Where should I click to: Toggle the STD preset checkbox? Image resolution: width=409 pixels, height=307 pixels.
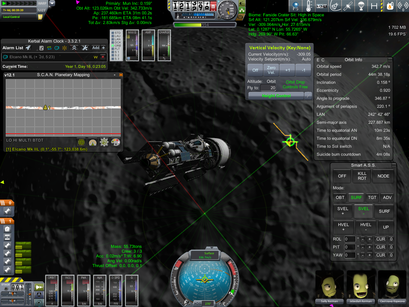tap(112, 33)
